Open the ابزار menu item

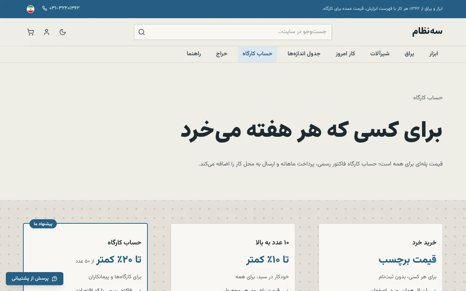[433, 54]
